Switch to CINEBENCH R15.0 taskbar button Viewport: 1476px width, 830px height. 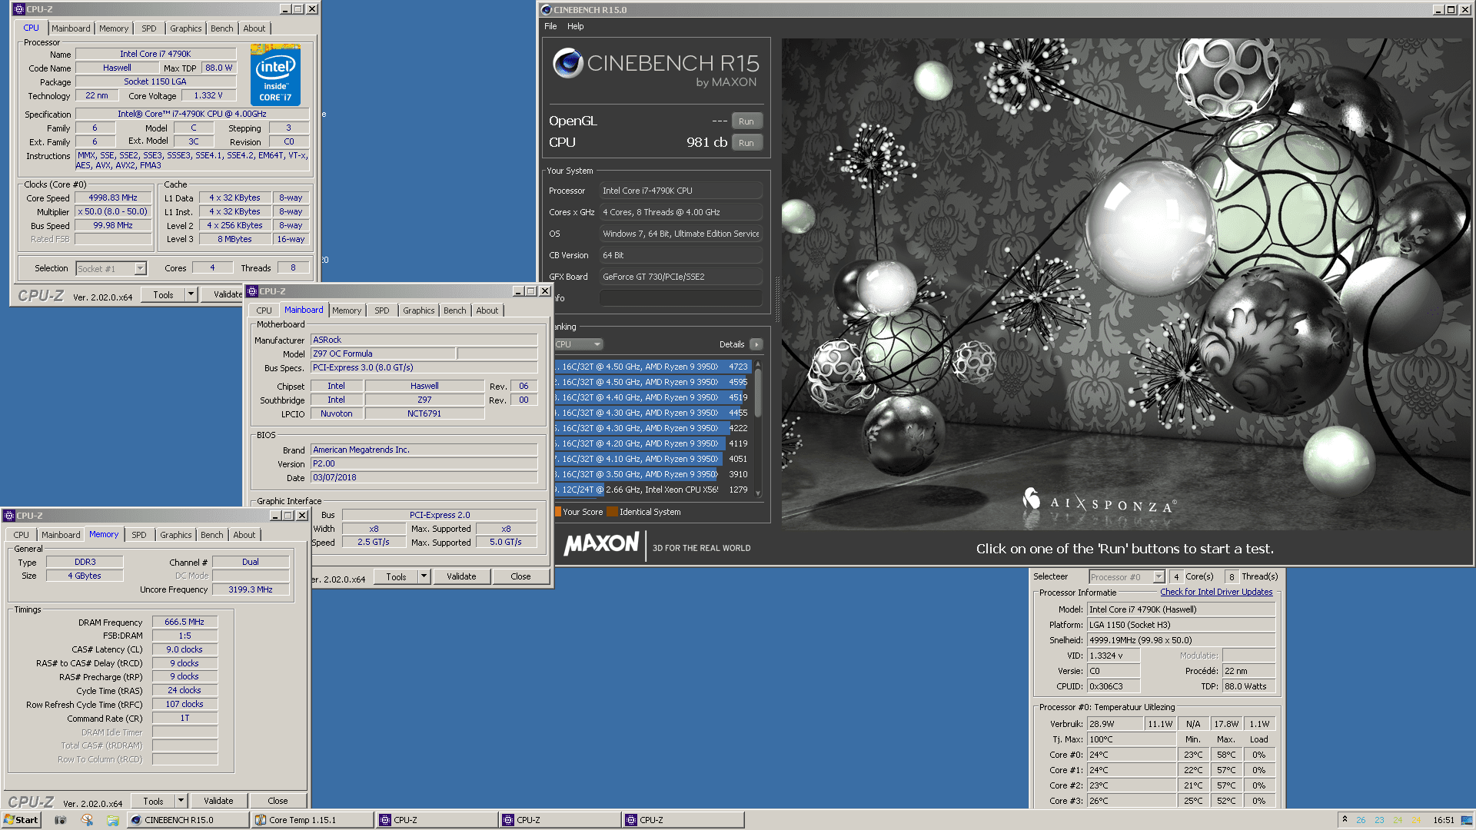pos(188,820)
